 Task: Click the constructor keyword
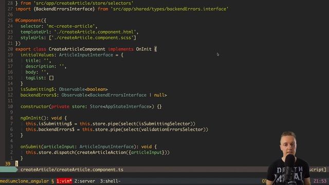(34, 106)
